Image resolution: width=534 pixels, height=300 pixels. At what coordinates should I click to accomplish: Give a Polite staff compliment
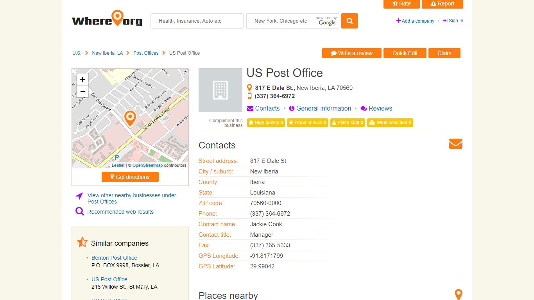[x=348, y=123]
